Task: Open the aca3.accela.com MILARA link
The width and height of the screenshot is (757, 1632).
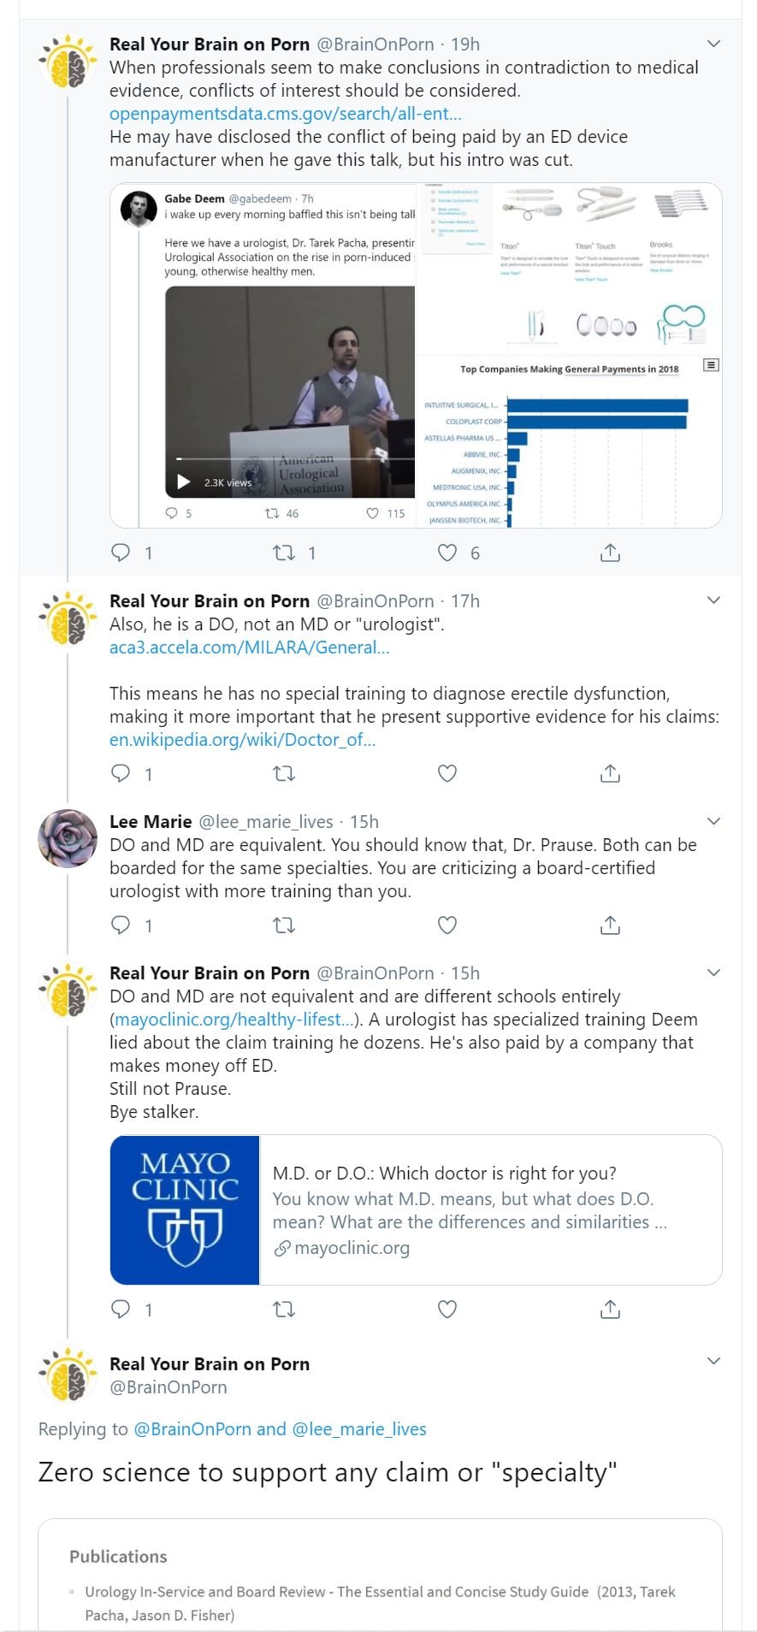Action: coord(249,647)
